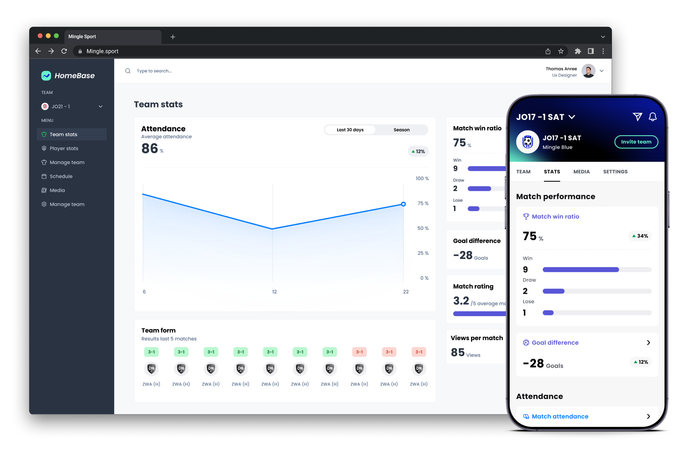Switch attendance to Last 30 days

[350, 130]
